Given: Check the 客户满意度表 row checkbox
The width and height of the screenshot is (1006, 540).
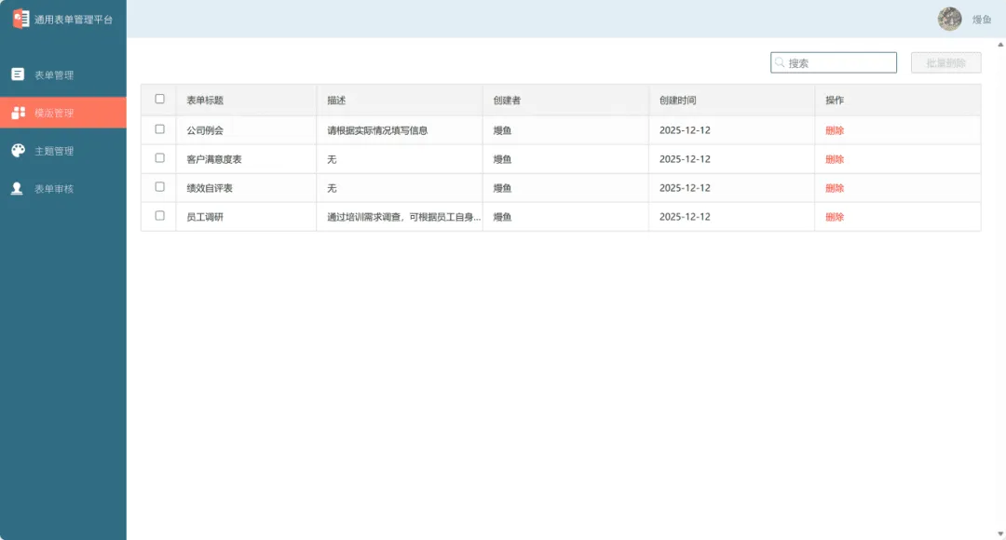Looking at the screenshot, I should pos(160,157).
